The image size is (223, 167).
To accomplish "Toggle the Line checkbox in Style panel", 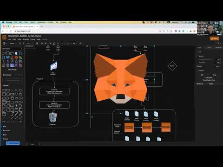I will [x=197, y=56].
